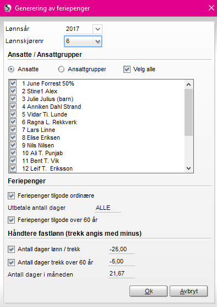Image resolution: width=217 pixels, height=307 pixels.
Task: Click the employee list scroll up arrow
Action: pyautogui.click(x=188, y=84)
